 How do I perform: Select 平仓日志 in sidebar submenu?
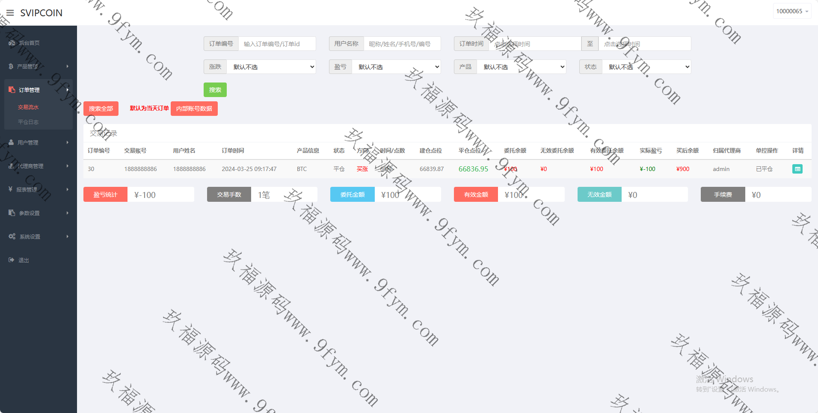pos(28,122)
